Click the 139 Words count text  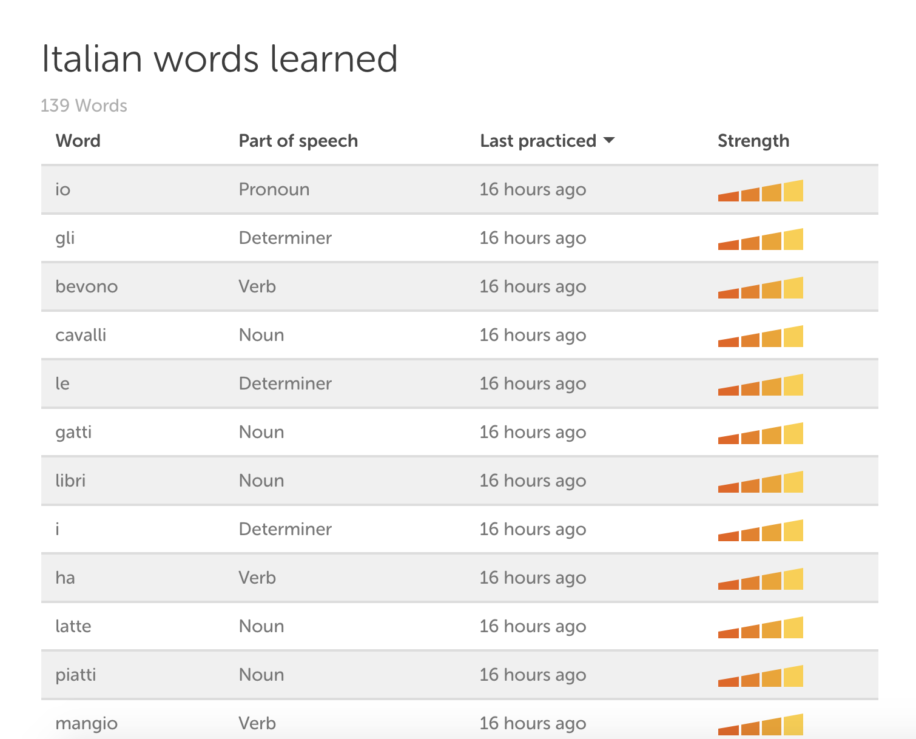click(84, 106)
